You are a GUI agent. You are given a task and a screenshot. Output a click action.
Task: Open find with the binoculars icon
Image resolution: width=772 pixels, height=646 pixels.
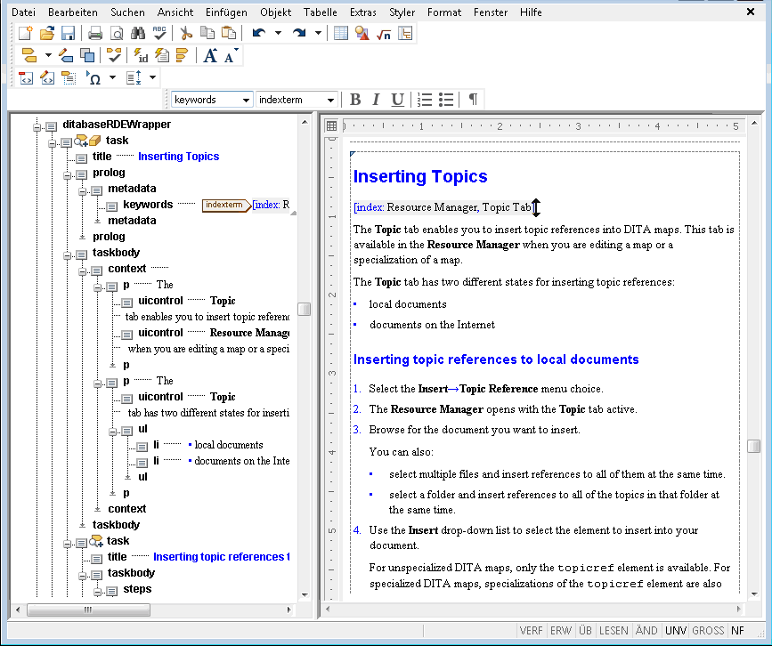pyautogui.click(x=138, y=34)
